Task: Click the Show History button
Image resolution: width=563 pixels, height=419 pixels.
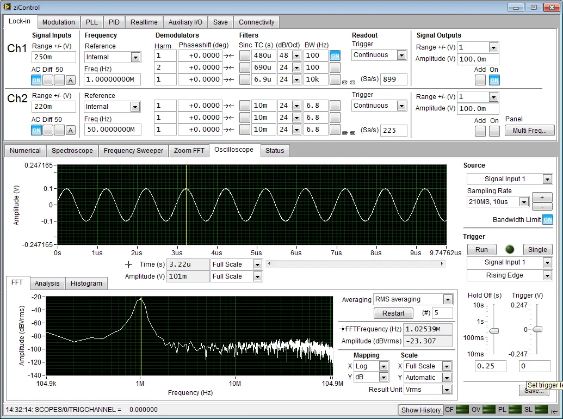Action: click(421, 410)
